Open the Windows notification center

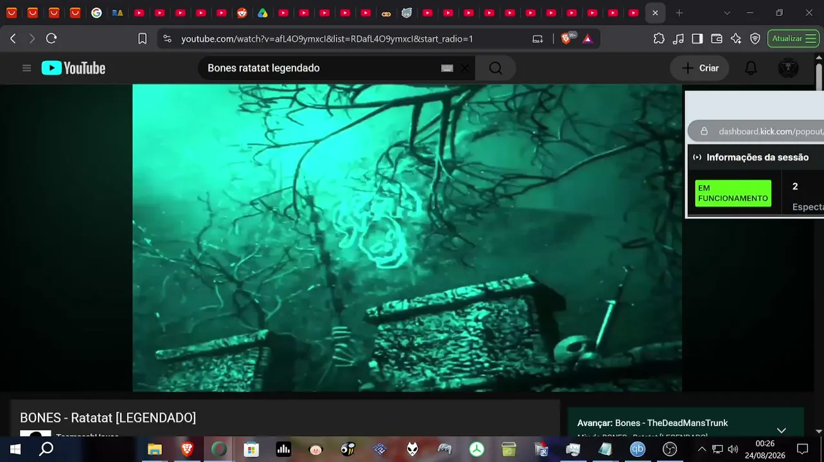[803, 449]
